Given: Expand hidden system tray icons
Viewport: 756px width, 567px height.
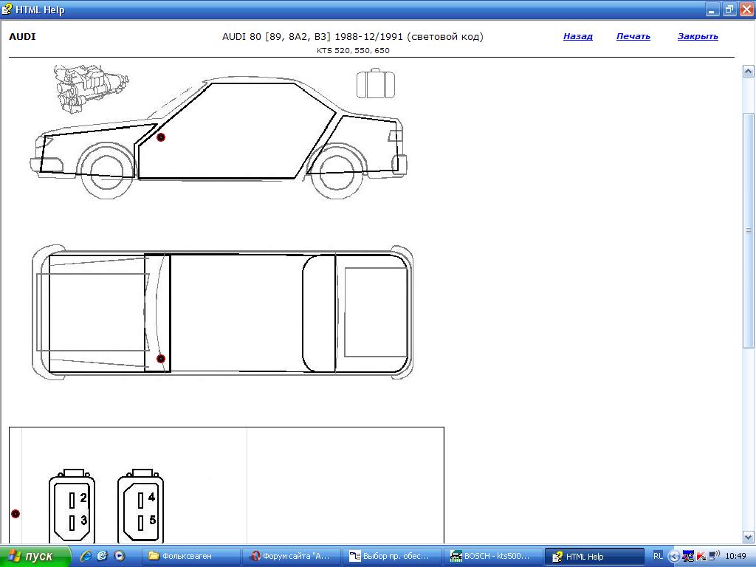Looking at the screenshot, I should click(674, 557).
